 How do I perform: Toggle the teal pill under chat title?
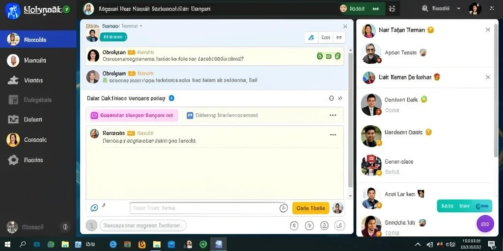[x=113, y=37]
